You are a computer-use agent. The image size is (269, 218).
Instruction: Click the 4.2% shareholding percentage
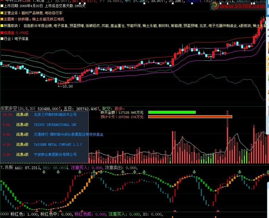pos(6,145)
